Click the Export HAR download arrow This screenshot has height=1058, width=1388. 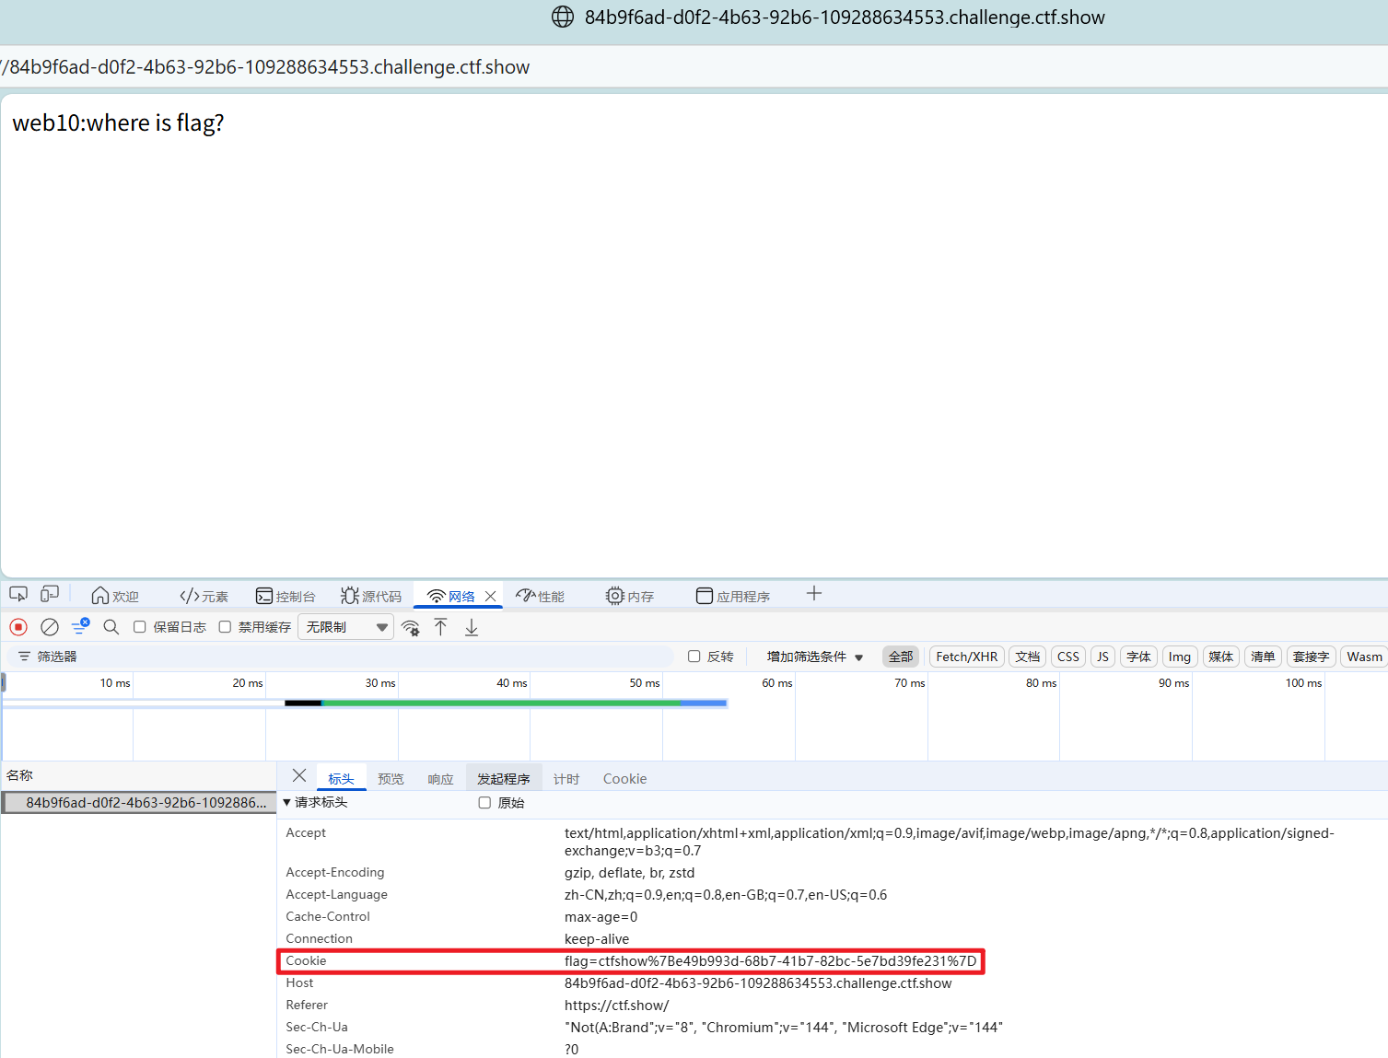coord(472,627)
